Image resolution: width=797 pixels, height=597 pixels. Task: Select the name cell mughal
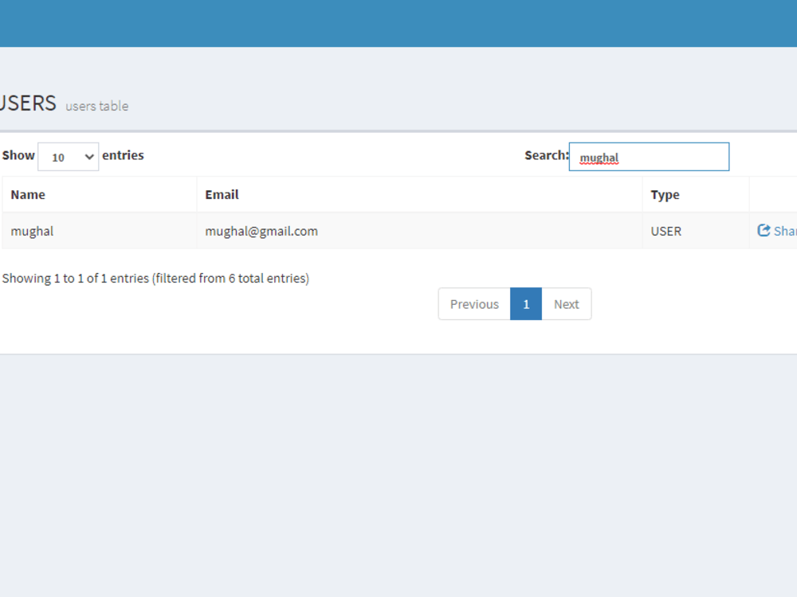pyautogui.click(x=100, y=231)
